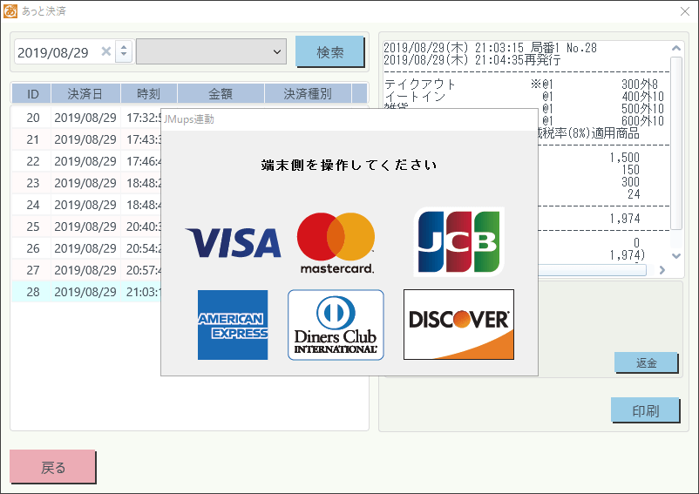
Task: Click the 返金 refund button
Action: coord(646,362)
